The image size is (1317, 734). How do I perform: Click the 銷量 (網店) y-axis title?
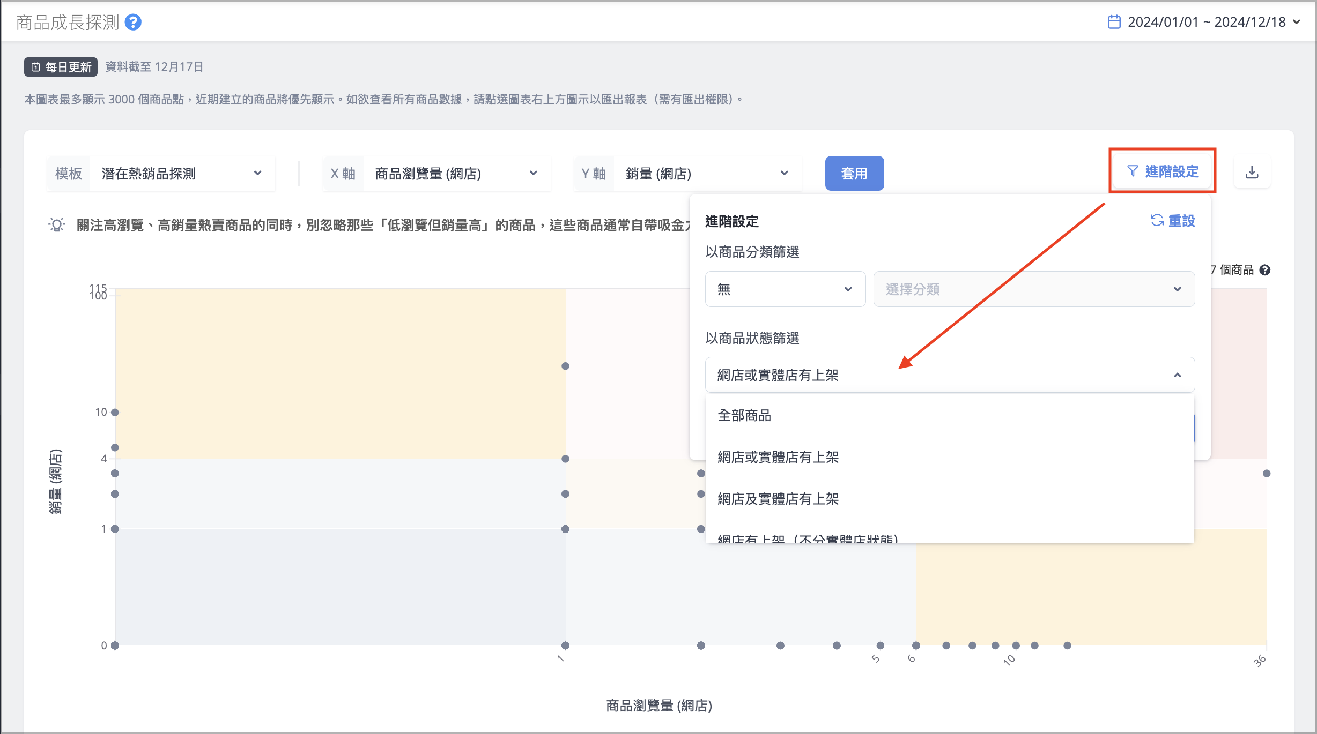click(56, 481)
